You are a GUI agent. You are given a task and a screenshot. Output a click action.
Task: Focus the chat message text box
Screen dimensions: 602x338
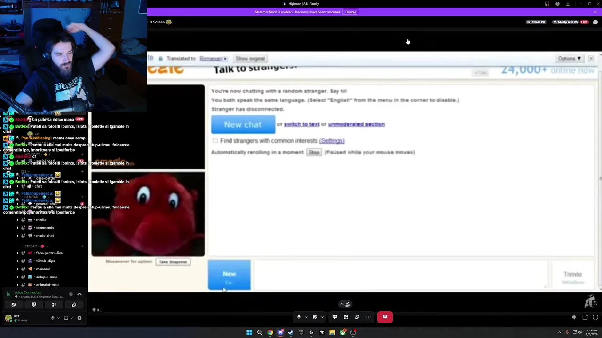[x=401, y=275]
